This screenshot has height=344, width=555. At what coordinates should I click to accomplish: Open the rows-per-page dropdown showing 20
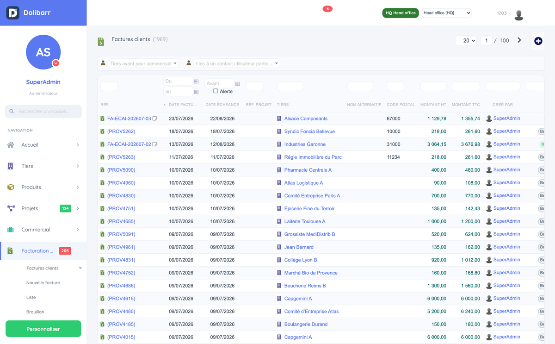(466, 41)
